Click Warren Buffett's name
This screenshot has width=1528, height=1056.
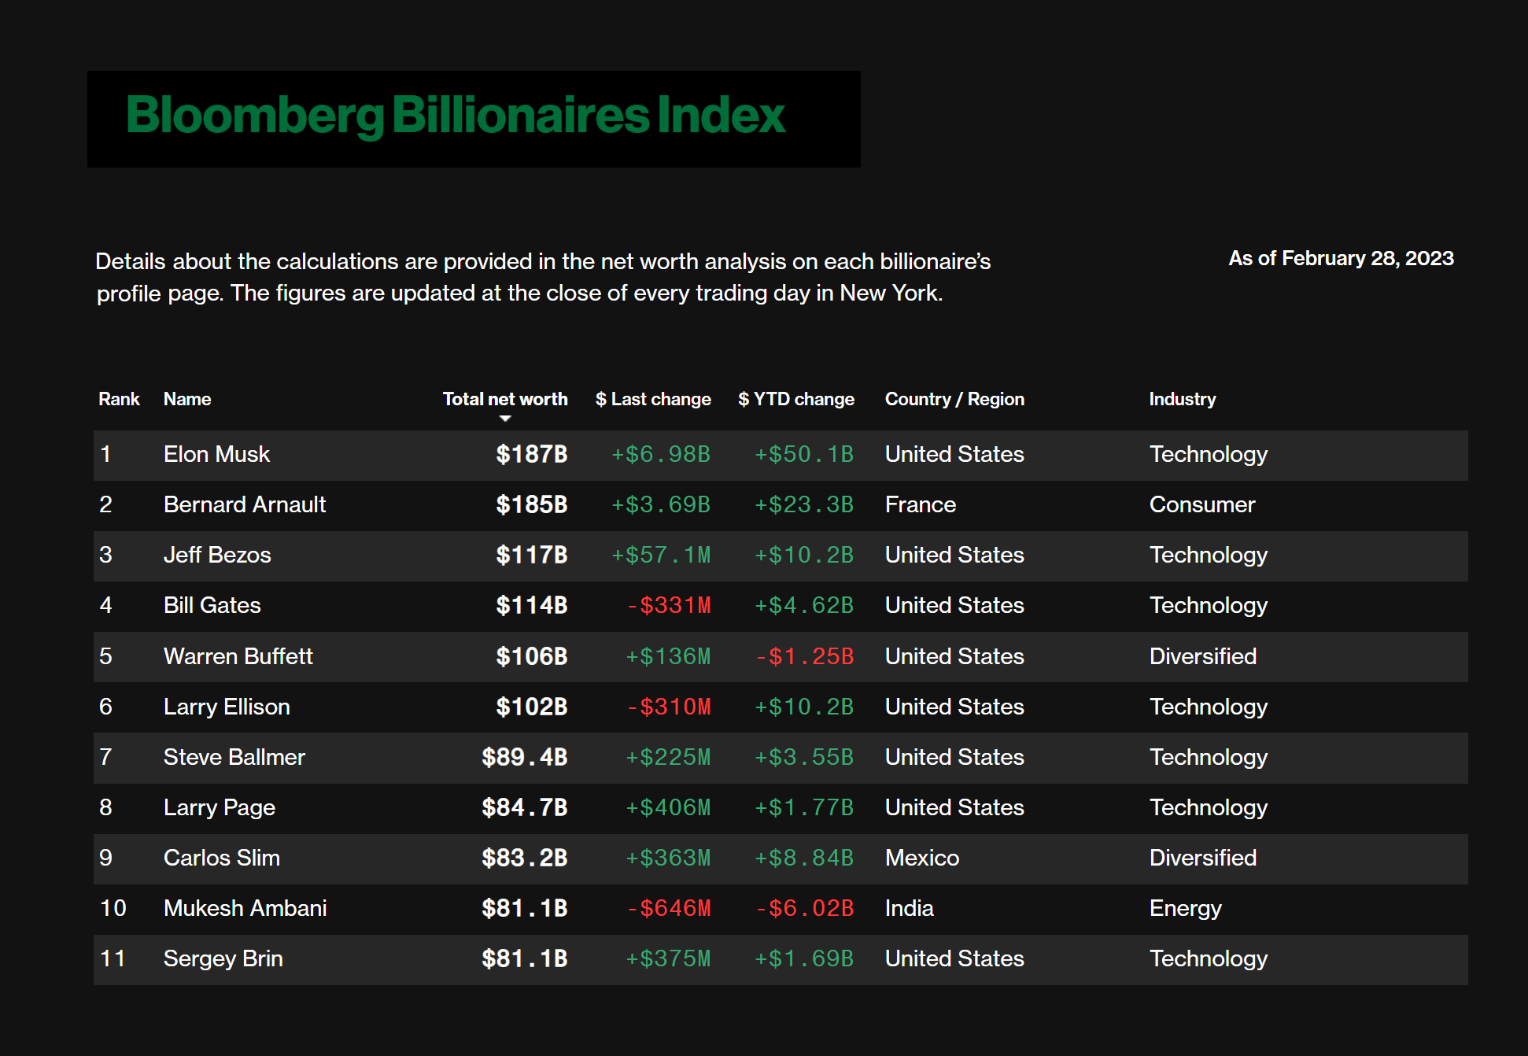(238, 656)
